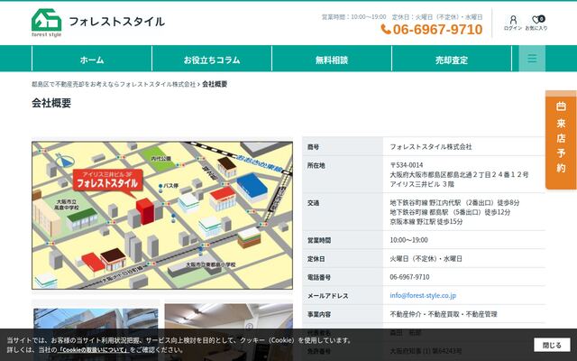Select 不動産仲介・不動産買取・不動産管理 cell
This screenshot has width=577, height=361.
tap(444, 314)
